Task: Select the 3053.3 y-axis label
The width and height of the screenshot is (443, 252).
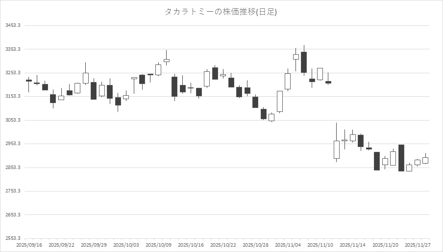Action: tap(12, 120)
